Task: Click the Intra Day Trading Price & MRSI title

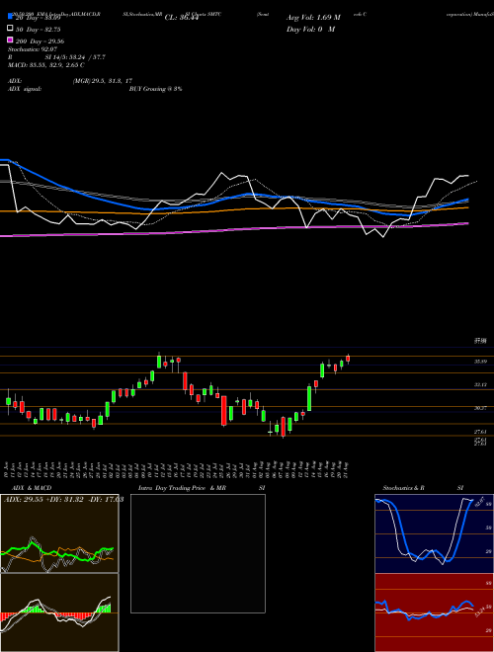Action: [202, 488]
